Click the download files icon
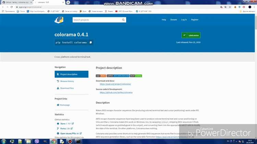257x144 pixels. (x=58, y=88)
